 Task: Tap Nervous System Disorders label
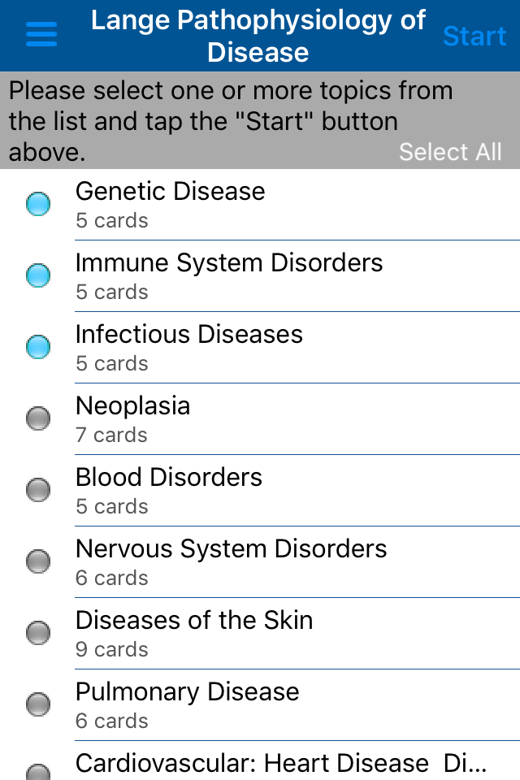click(231, 549)
